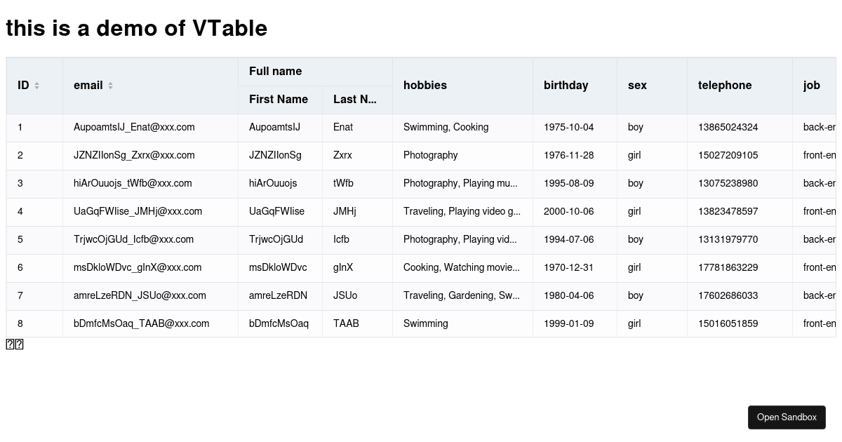Click the First Name sub-header cell
Viewport: 842px width, 442px height.
click(279, 100)
